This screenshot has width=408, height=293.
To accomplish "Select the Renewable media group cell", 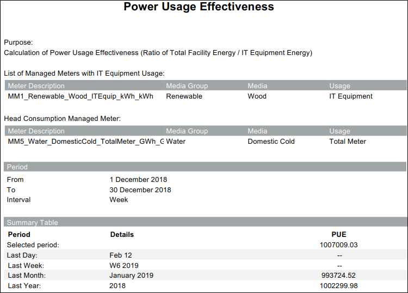I will pos(184,96).
